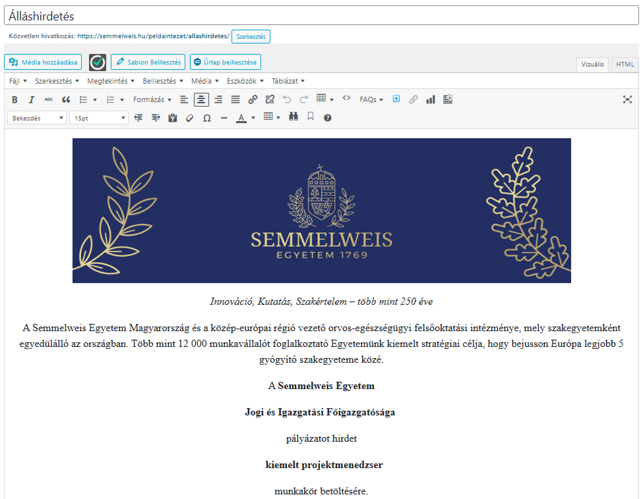
Task: Click the 'kiemelt projektmenedzser' bold text
Action: 324,465
